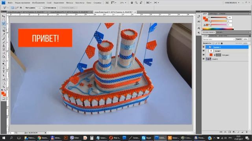
Task: Open the Arrange Documents dropdown
Action: pyautogui.click(x=149, y=3)
